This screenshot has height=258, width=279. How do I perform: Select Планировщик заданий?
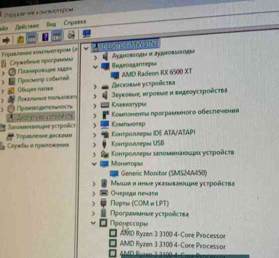(x=45, y=71)
